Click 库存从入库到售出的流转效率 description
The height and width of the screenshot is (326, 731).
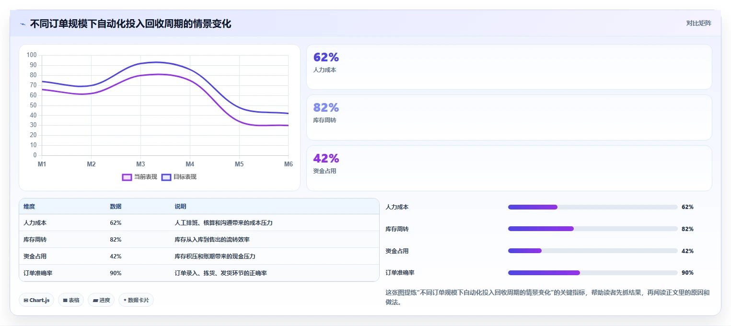coord(212,240)
